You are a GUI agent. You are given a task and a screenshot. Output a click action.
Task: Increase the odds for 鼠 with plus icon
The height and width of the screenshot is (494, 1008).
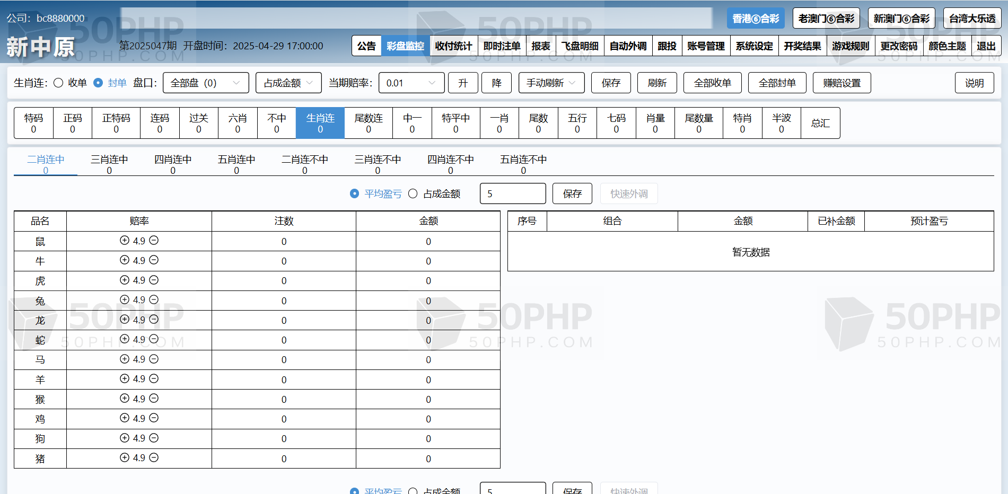coord(125,241)
